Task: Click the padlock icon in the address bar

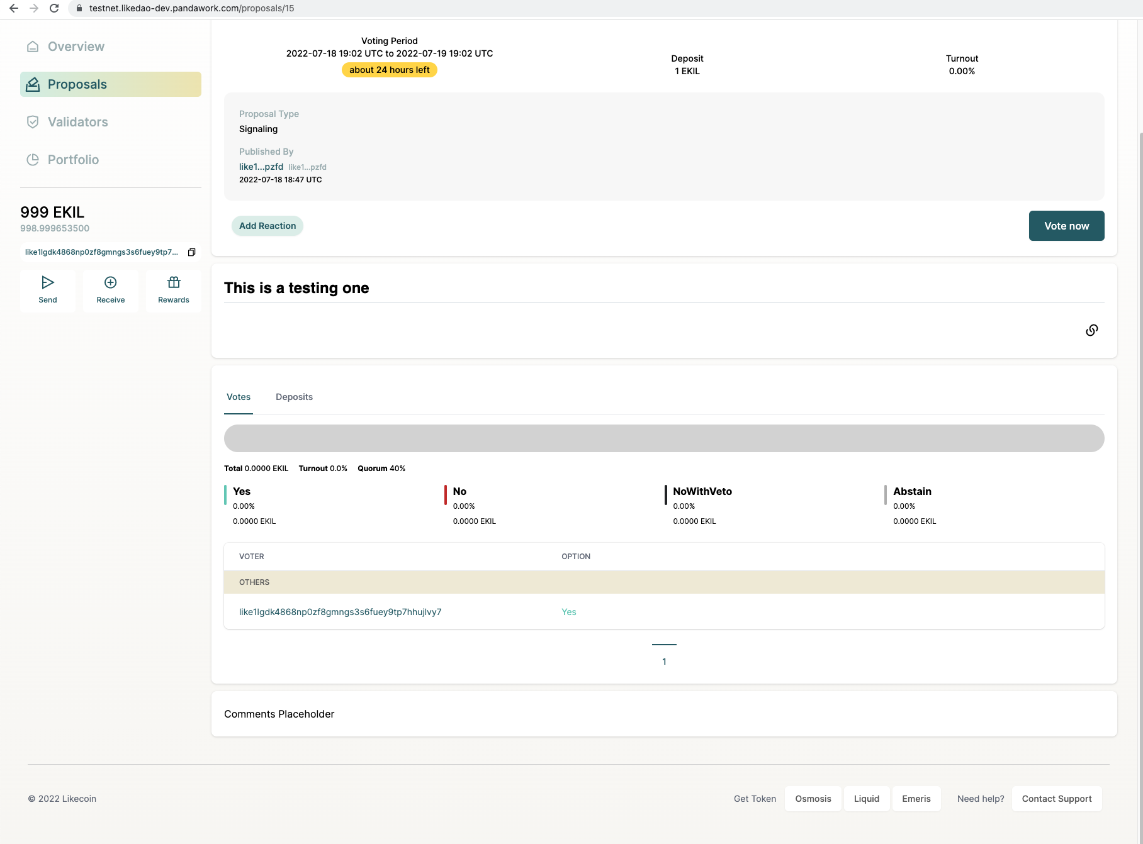Action: coord(79,8)
